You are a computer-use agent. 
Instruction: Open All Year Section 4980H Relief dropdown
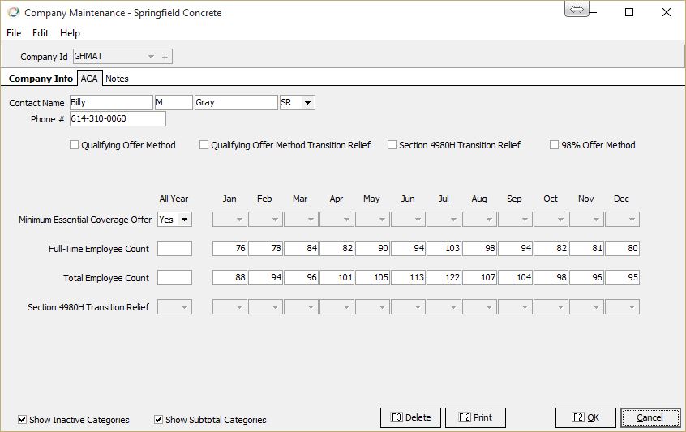click(184, 307)
